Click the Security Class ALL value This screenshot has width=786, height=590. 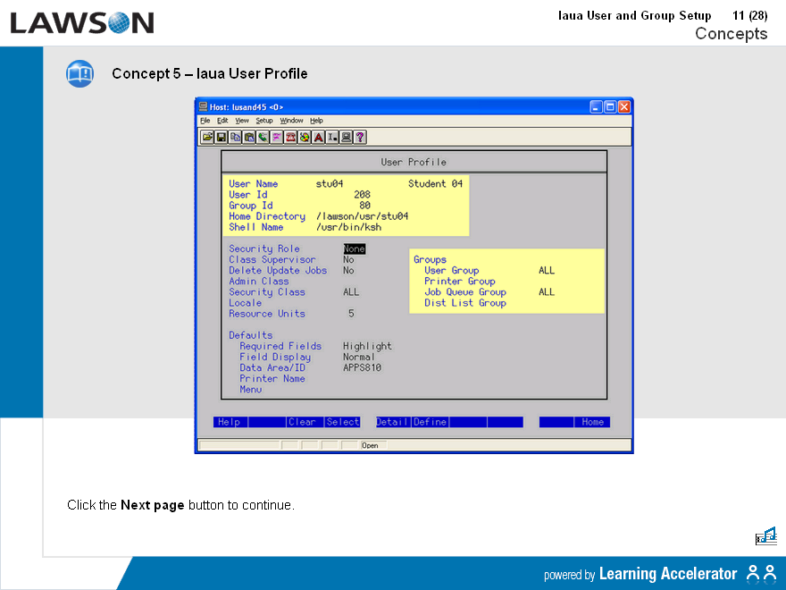351,292
